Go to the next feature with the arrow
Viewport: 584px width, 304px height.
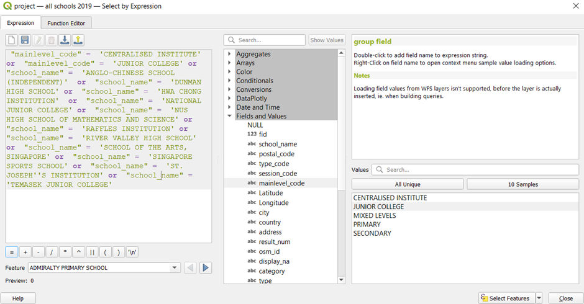(x=206, y=268)
